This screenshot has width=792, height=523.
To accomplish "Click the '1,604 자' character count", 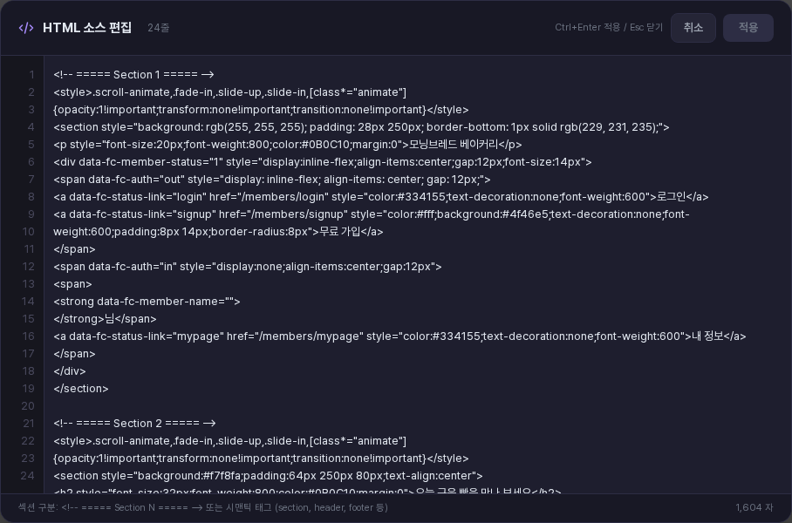I will coord(754,507).
